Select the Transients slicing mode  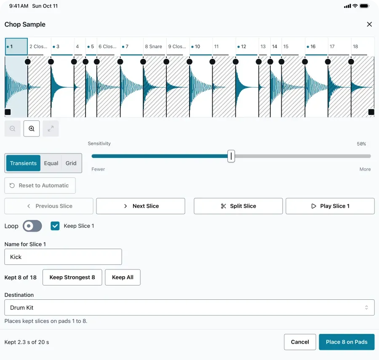[23, 163]
